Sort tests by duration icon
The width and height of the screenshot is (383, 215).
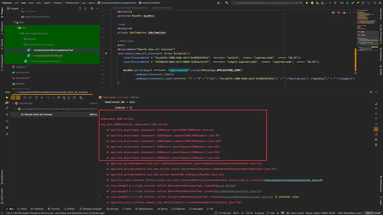[x=30, y=98]
